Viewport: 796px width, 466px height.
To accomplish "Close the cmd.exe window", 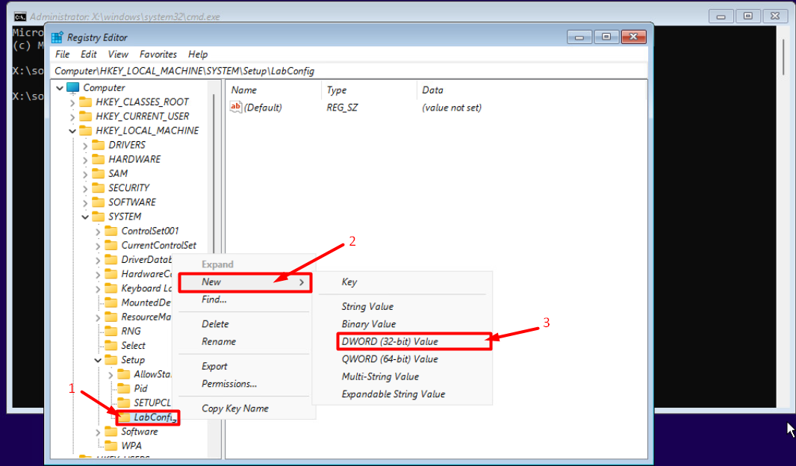I will click(x=775, y=16).
